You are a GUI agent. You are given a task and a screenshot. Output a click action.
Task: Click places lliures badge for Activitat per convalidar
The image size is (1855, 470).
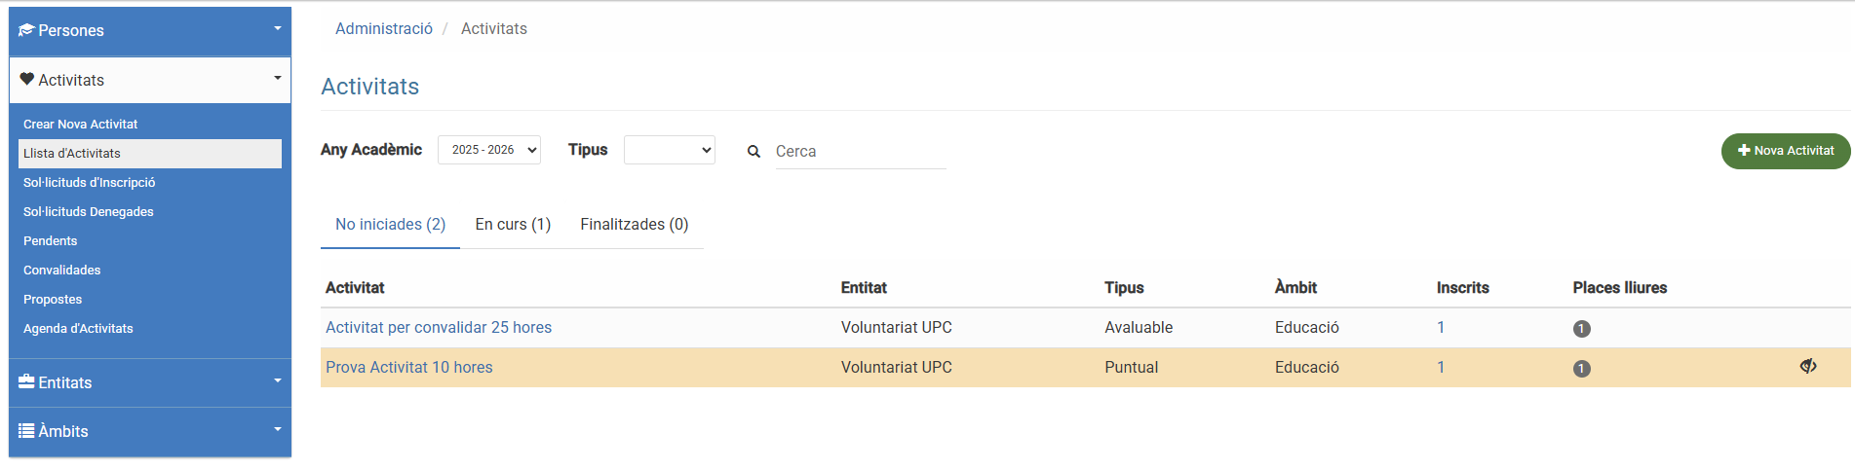[x=1581, y=329]
